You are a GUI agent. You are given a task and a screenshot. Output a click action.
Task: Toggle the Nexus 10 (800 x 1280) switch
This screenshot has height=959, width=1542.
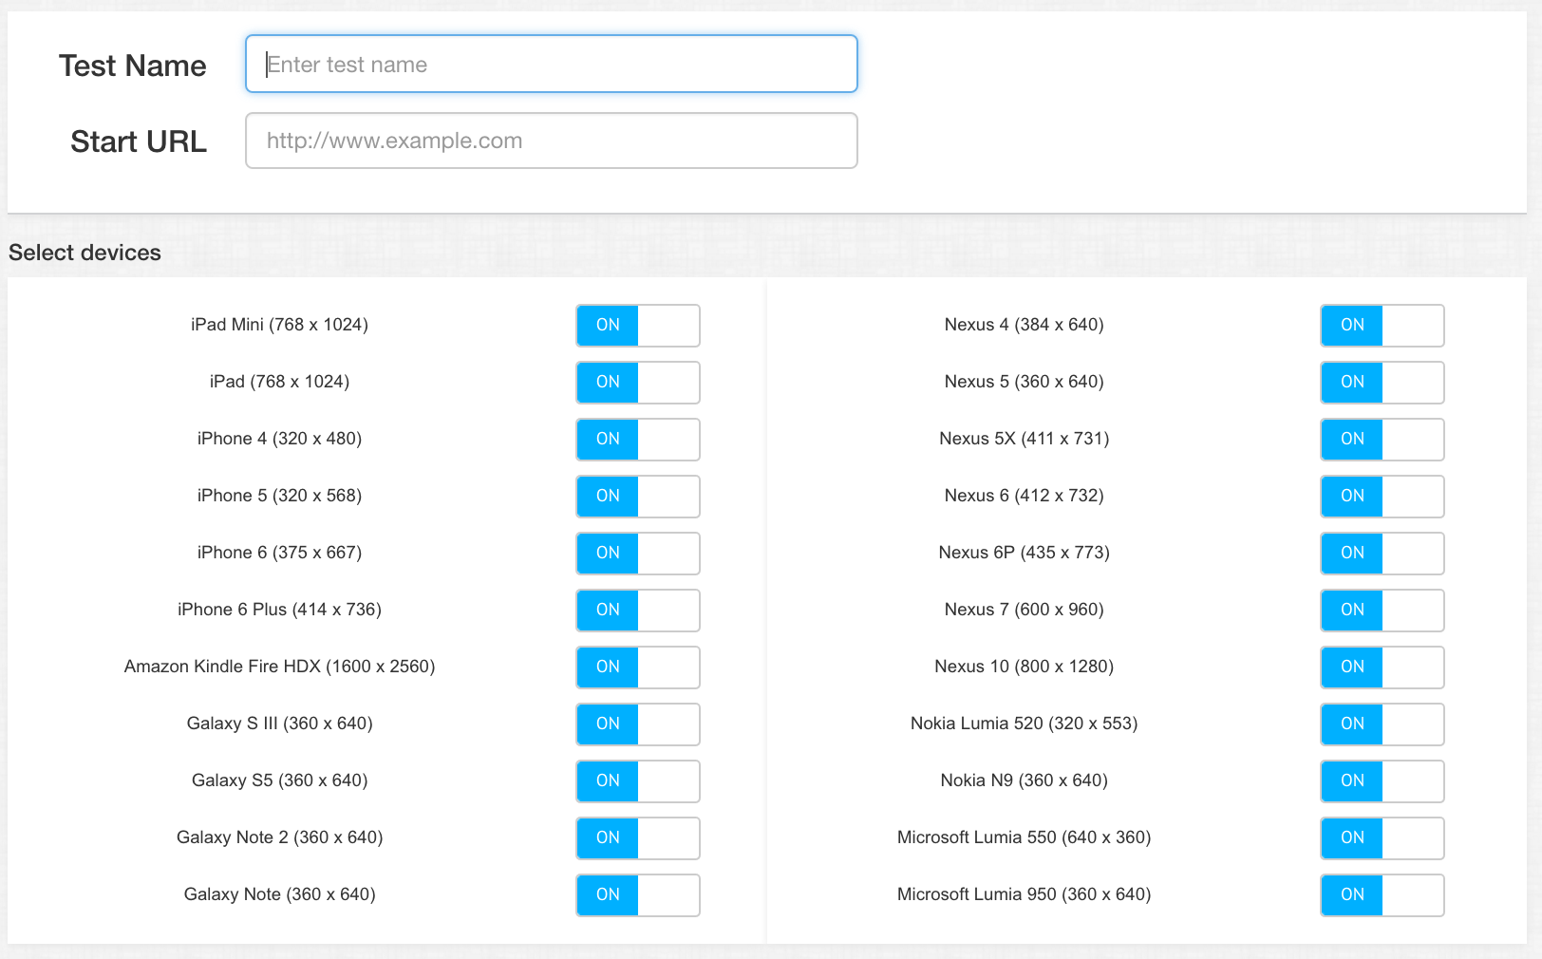click(1382, 668)
